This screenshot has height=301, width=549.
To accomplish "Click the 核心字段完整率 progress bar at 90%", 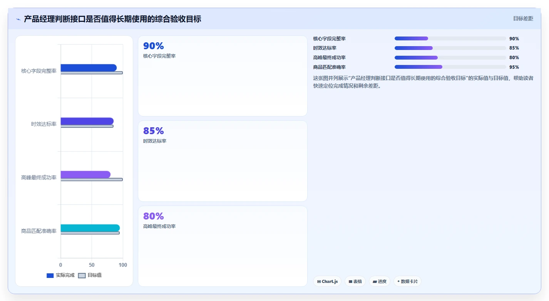I will tap(450, 38).
